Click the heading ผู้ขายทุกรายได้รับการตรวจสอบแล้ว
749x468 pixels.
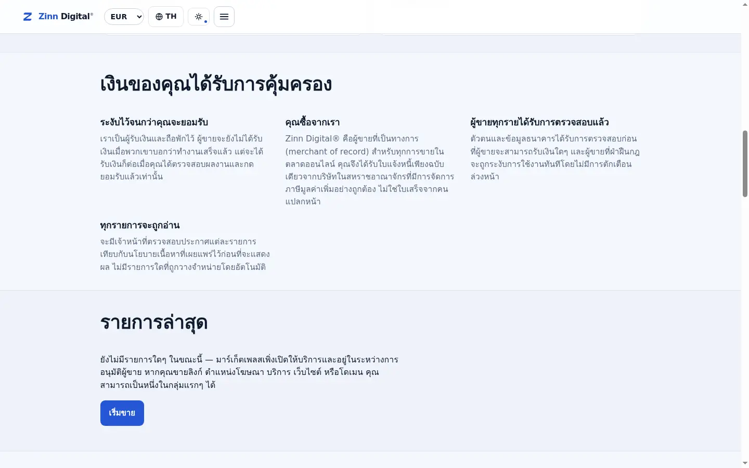[539, 122]
